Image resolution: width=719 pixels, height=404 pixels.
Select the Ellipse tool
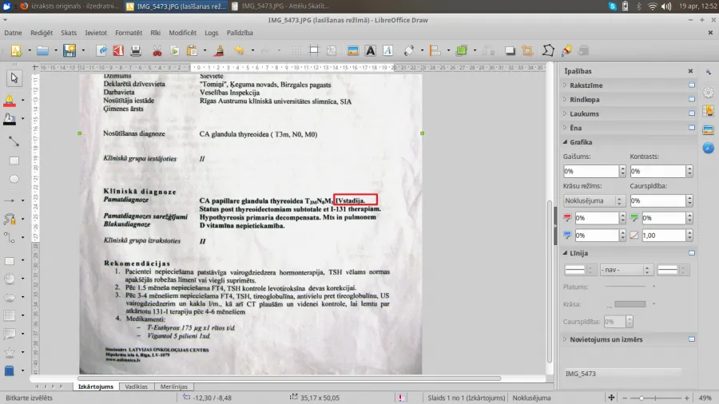[14, 179]
